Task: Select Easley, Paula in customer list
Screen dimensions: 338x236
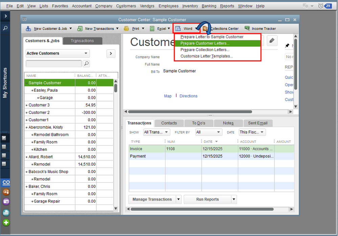Action: (x=69, y=90)
